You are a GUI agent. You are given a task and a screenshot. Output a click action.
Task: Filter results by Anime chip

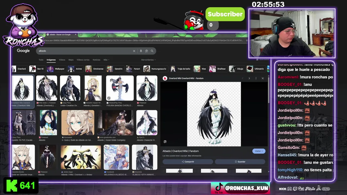(x=75, y=69)
